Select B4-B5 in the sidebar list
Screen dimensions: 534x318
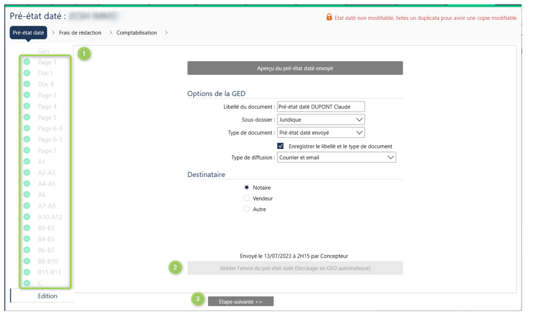pyautogui.click(x=46, y=239)
